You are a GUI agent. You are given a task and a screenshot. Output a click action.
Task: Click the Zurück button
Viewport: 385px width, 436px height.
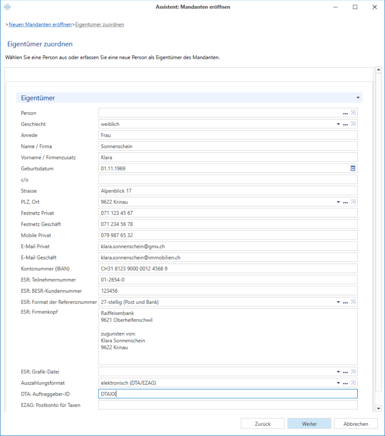263,424
